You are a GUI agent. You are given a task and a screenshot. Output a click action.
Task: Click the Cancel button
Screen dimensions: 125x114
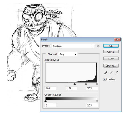coord(111,51)
